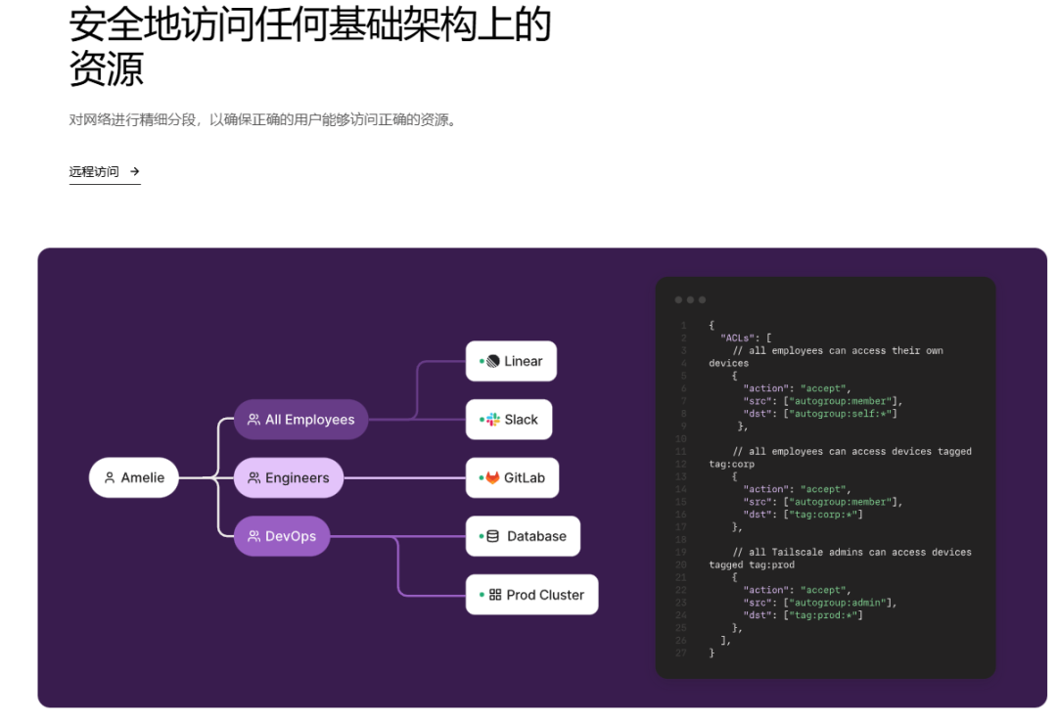This screenshot has height=720, width=1057.
Task: Select the Engineers group pill
Action: tap(289, 478)
